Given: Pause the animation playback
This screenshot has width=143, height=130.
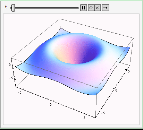Looking at the screenshot, I should (x=84, y=8).
